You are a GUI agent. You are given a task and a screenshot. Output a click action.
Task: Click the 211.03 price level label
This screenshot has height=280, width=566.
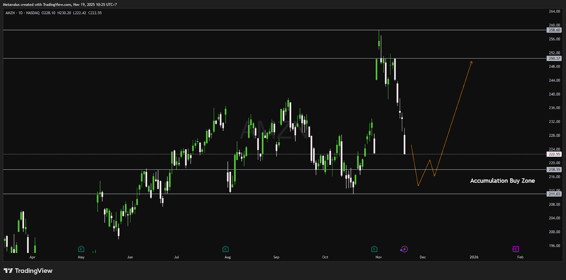click(554, 194)
